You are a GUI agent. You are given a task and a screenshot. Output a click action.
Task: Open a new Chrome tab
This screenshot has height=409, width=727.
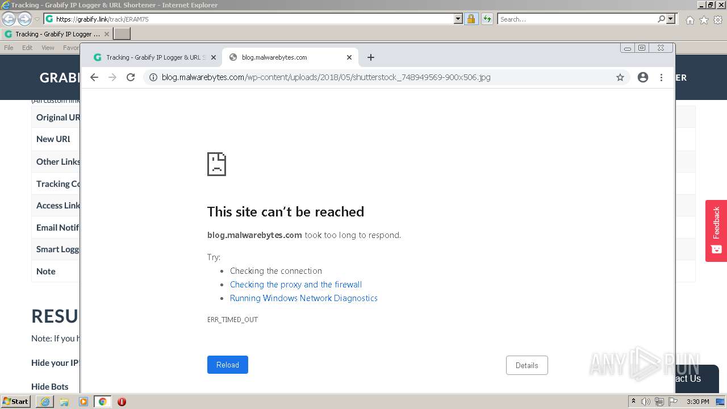point(371,57)
